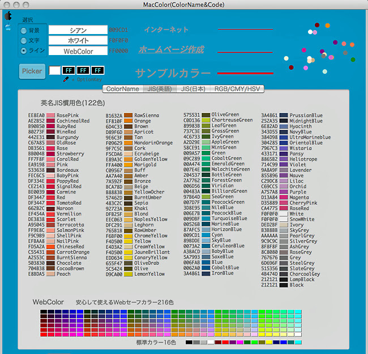The image size is (368, 354).
Task: Click the white bottom-right WebColor grid cell
Action: (298, 335)
